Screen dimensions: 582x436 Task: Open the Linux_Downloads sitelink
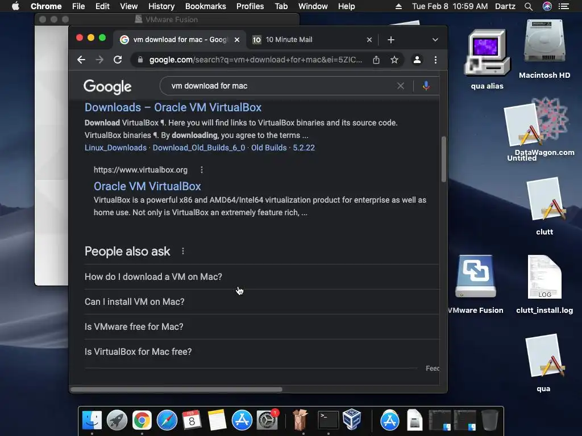pyautogui.click(x=115, y=148)
